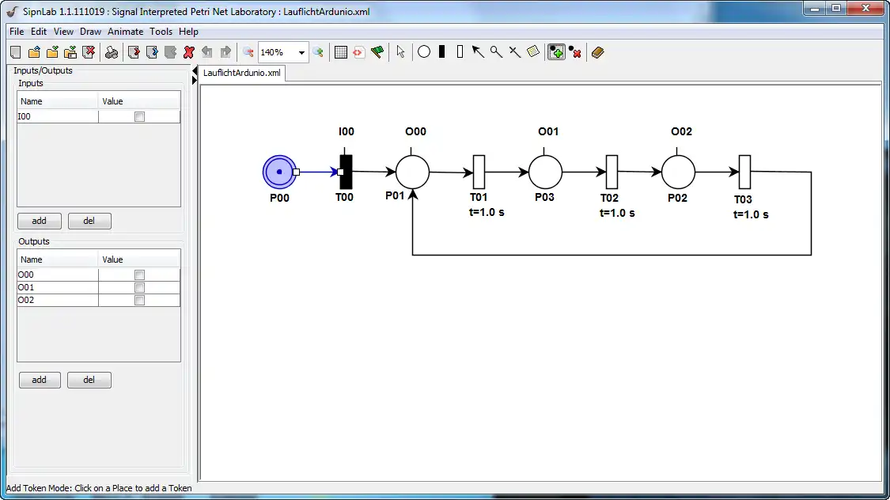Open the File menu
Image resolution: width=890 pixels, height=500 pixels.
point(17,32)
